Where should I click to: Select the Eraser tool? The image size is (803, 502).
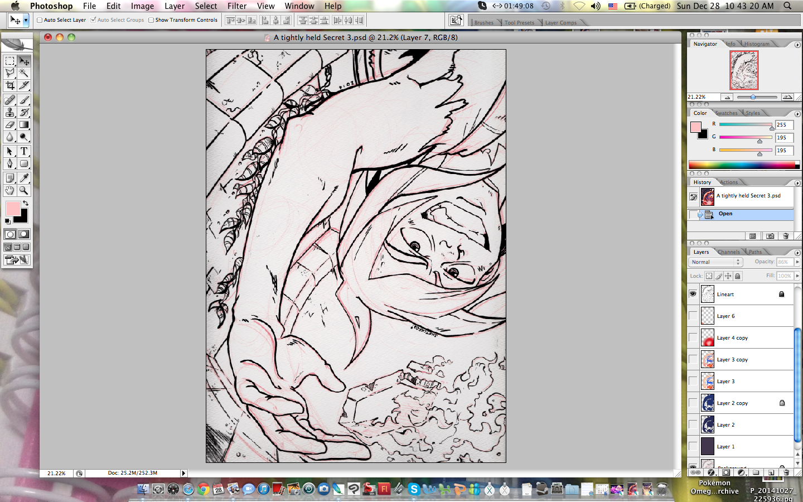(x=10, y=124)
